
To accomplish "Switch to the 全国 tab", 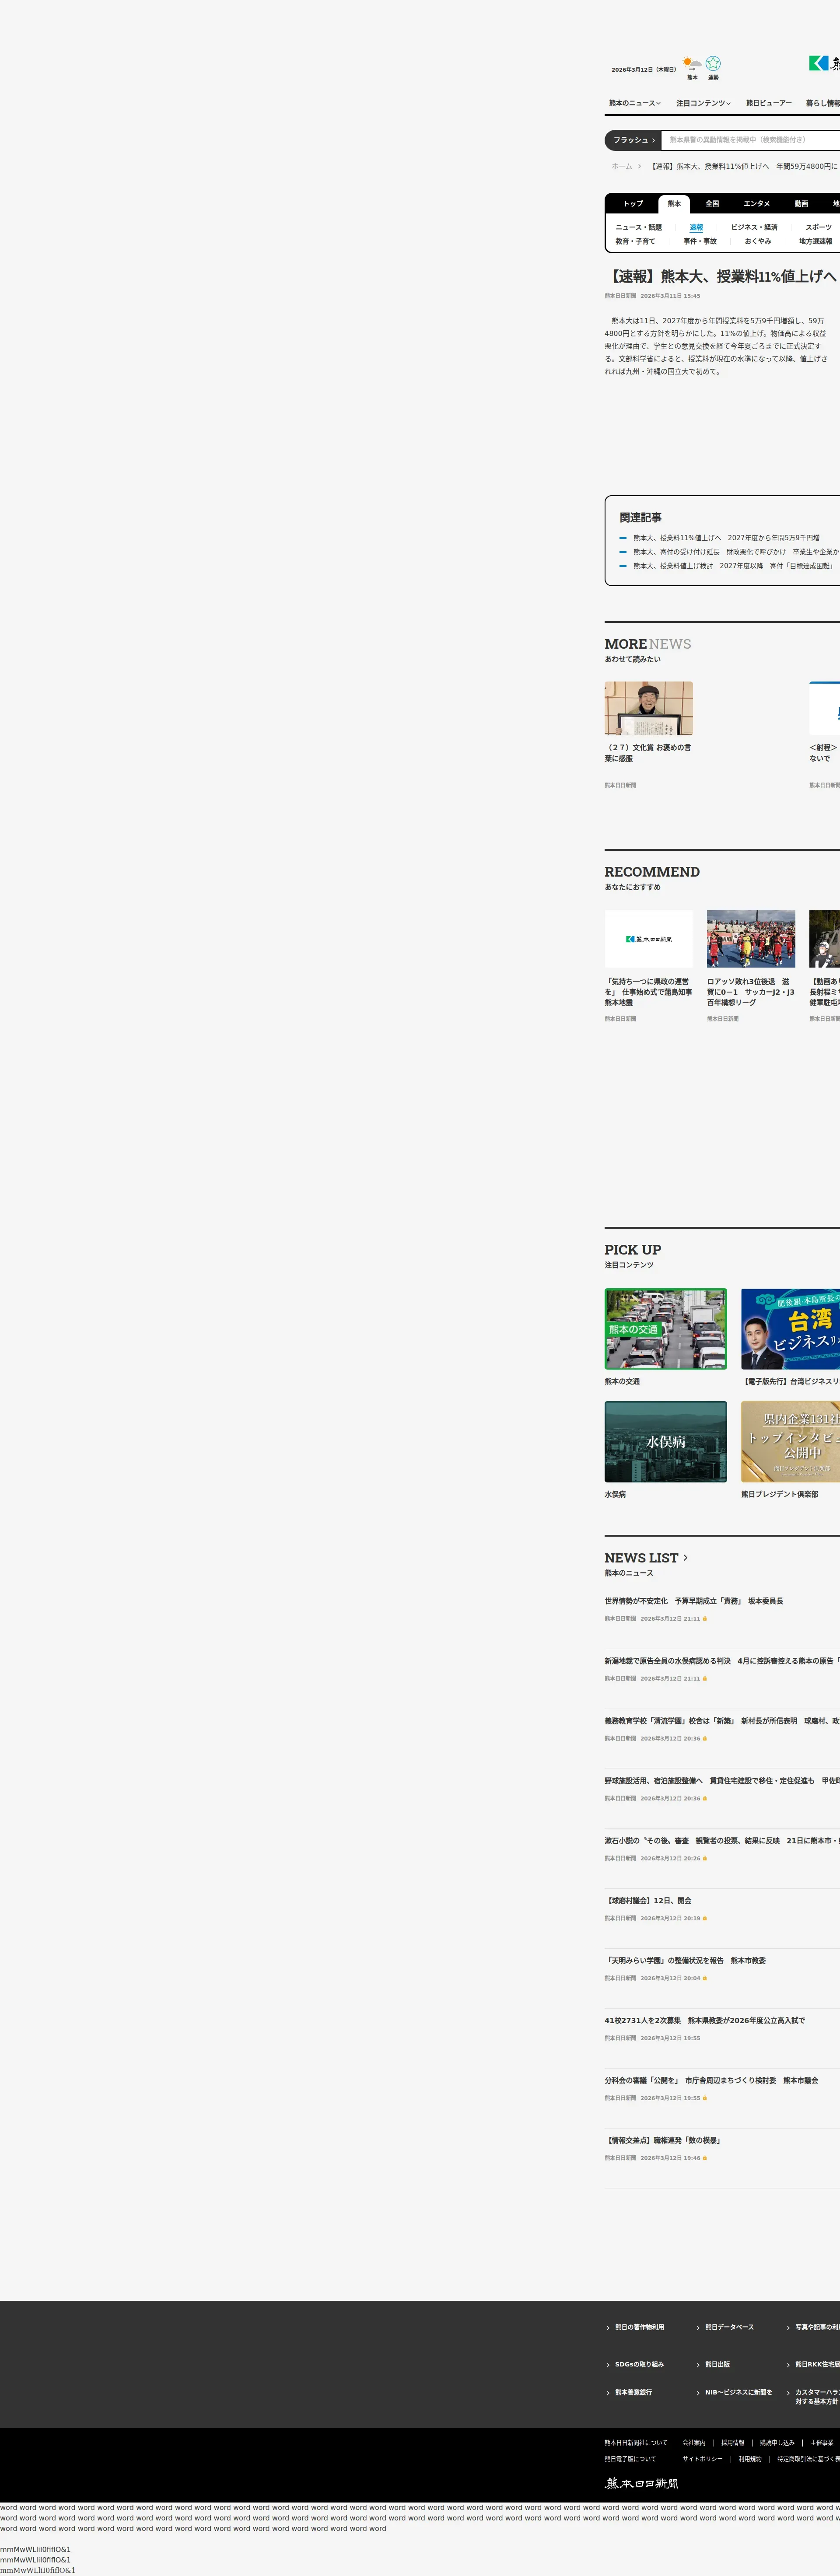I will coord(712,204).
